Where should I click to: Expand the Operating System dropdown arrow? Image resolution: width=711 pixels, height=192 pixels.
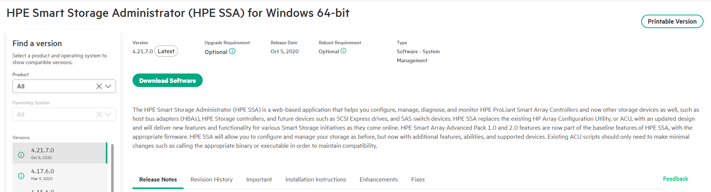(x=108, y=114)
